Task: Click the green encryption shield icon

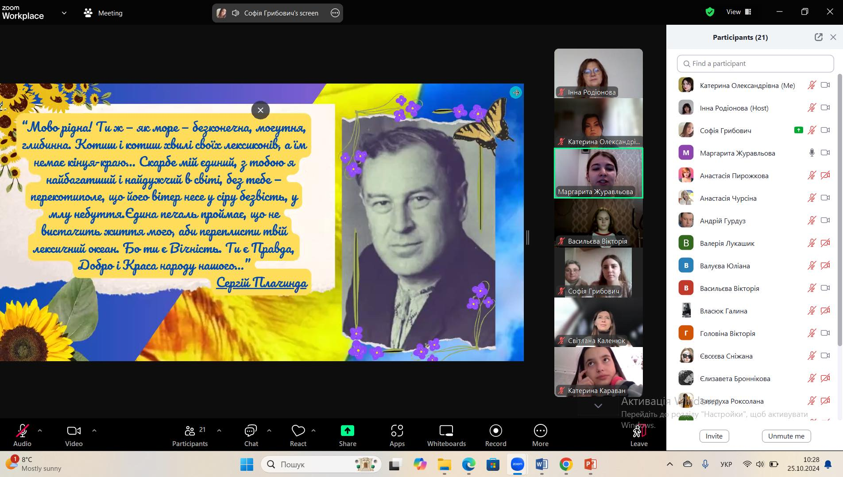Action: click(x=710, y=12)
